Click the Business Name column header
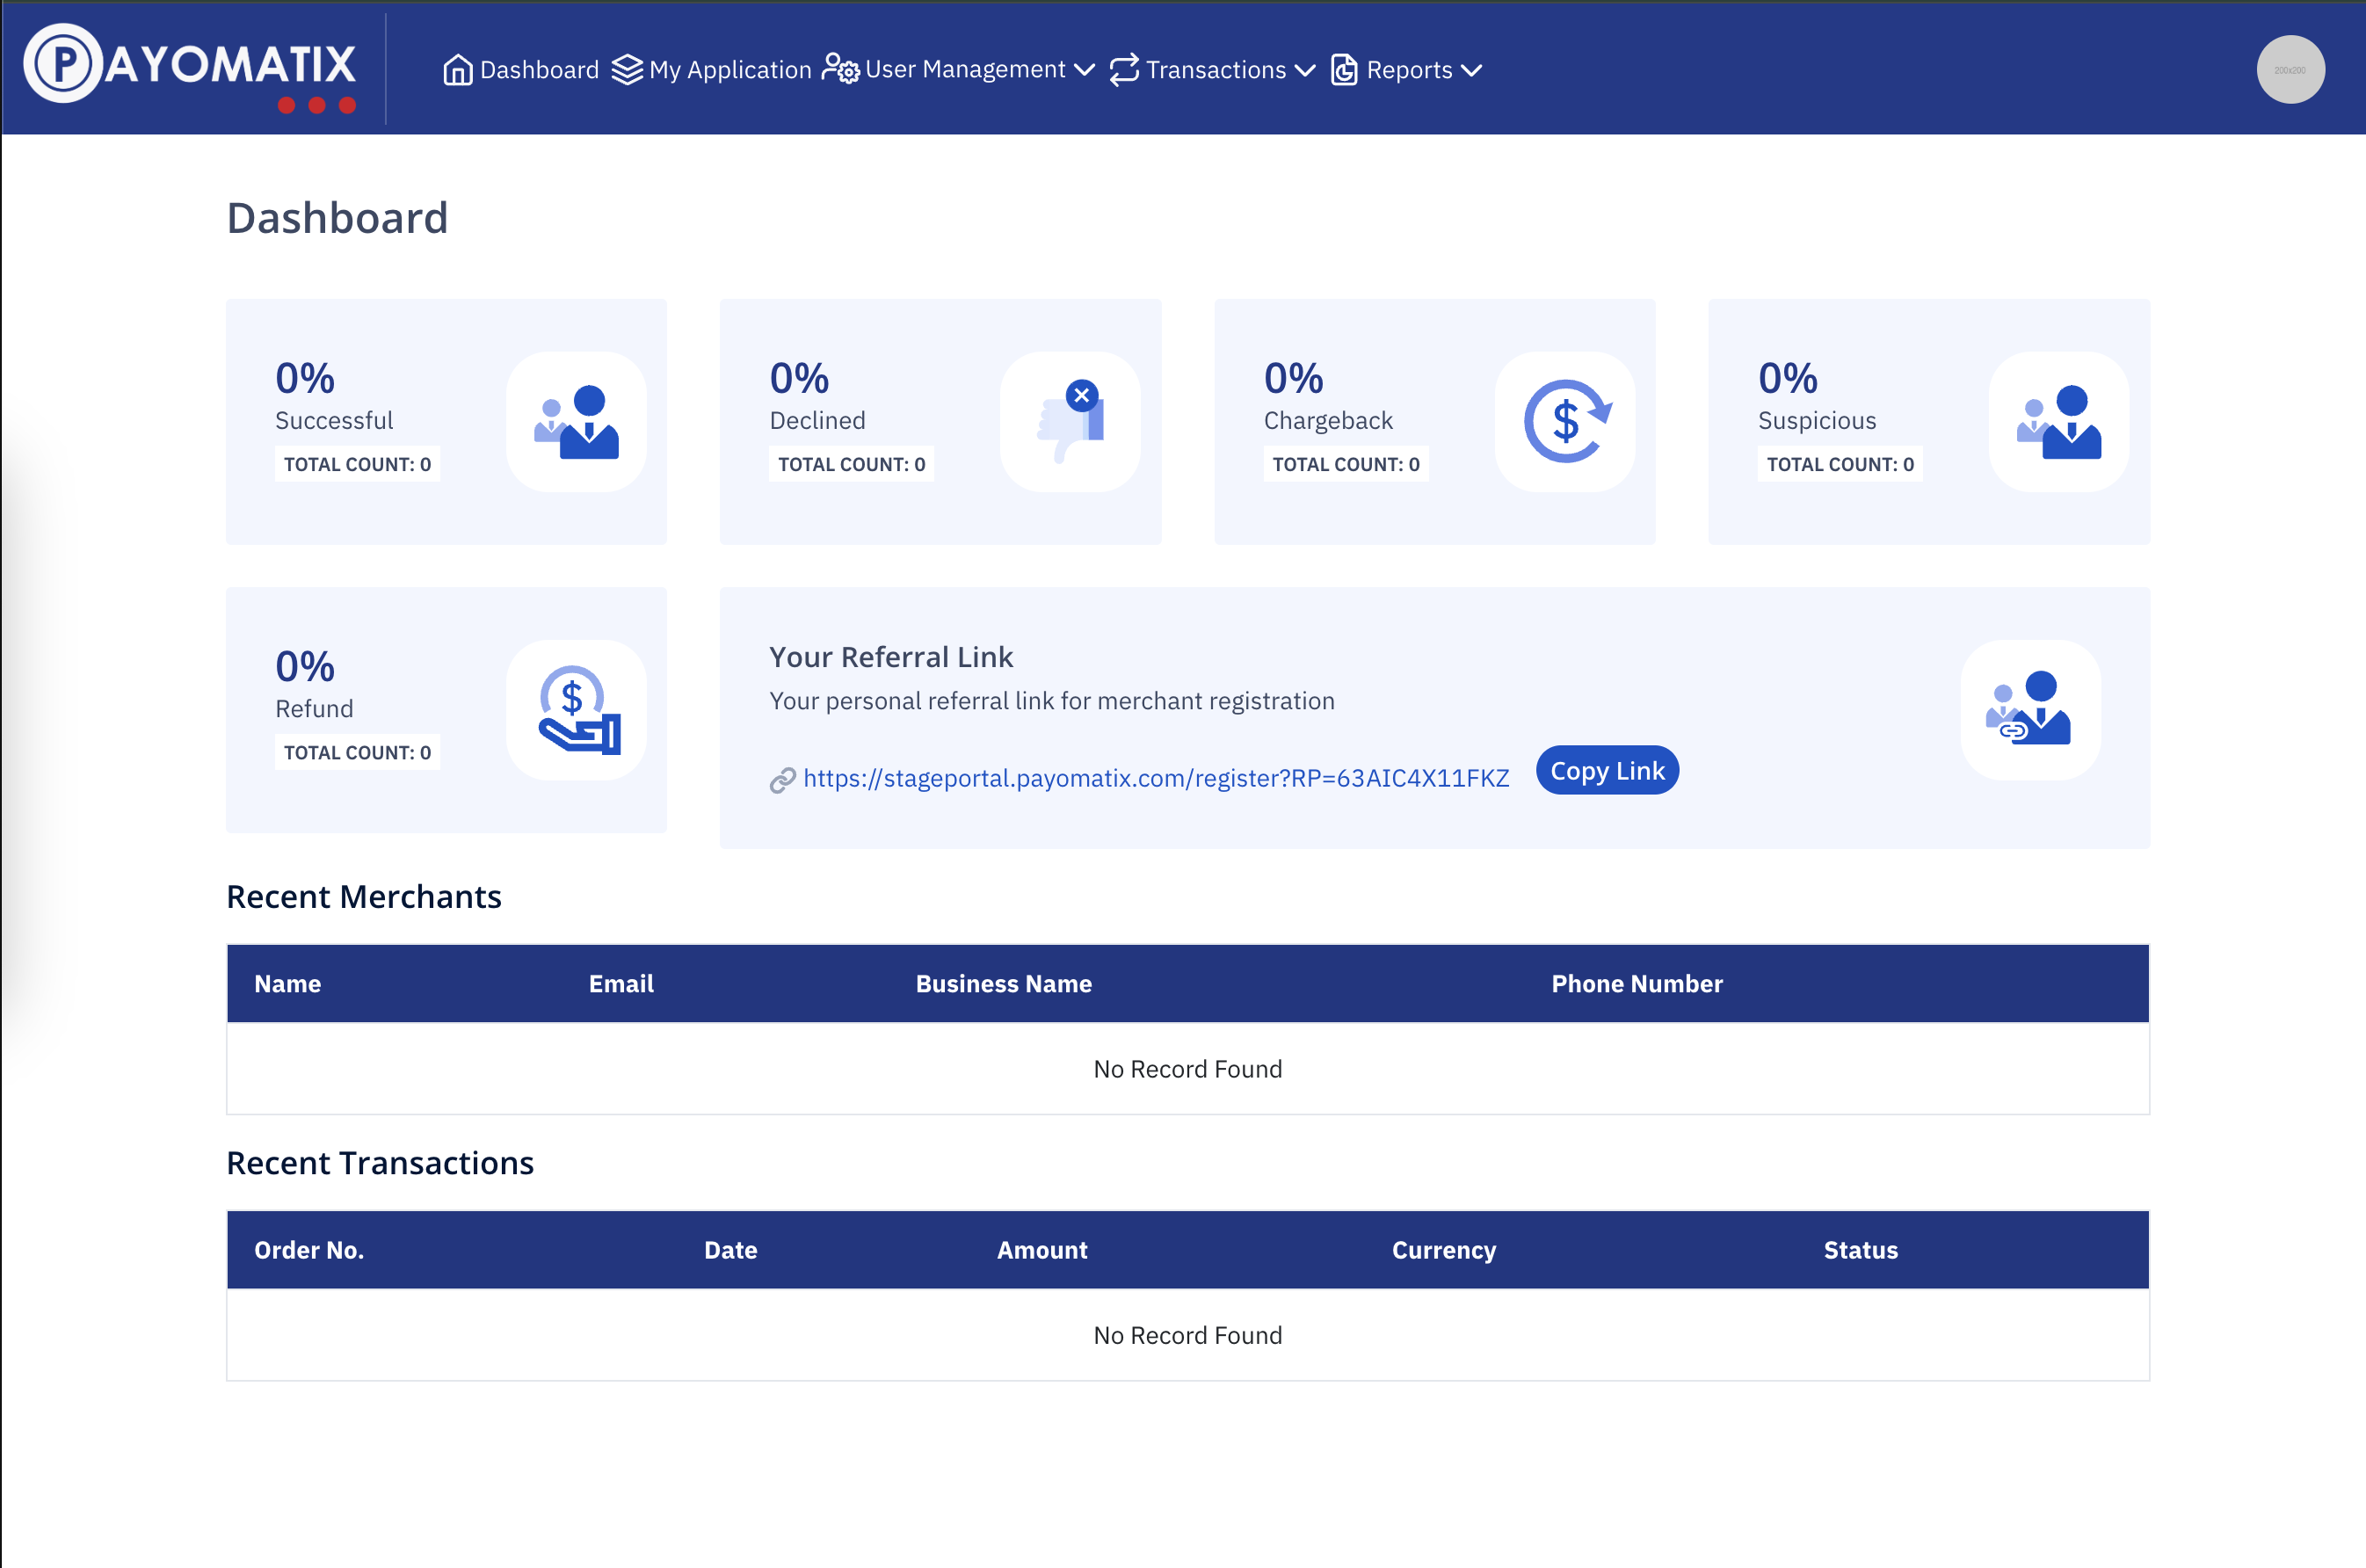Image resolution: width=2366 pixels, height=1568 pixels. click(1003, 984)
